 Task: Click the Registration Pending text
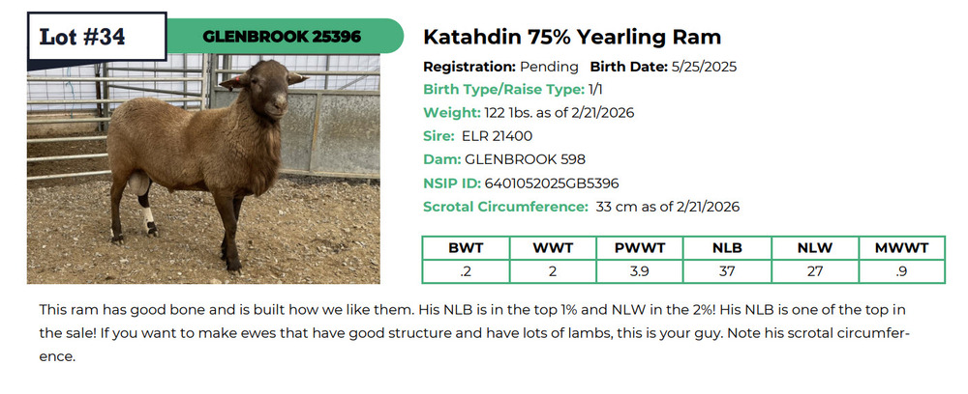tap(500, 67)
